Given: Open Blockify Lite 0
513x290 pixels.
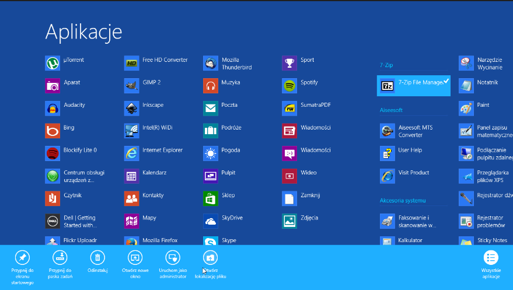Looking at the screenshot, I should pos(53,153).
